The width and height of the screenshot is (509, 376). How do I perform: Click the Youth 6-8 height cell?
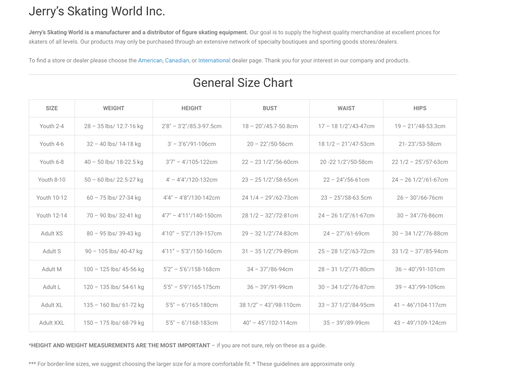click(x=192, y=162)
